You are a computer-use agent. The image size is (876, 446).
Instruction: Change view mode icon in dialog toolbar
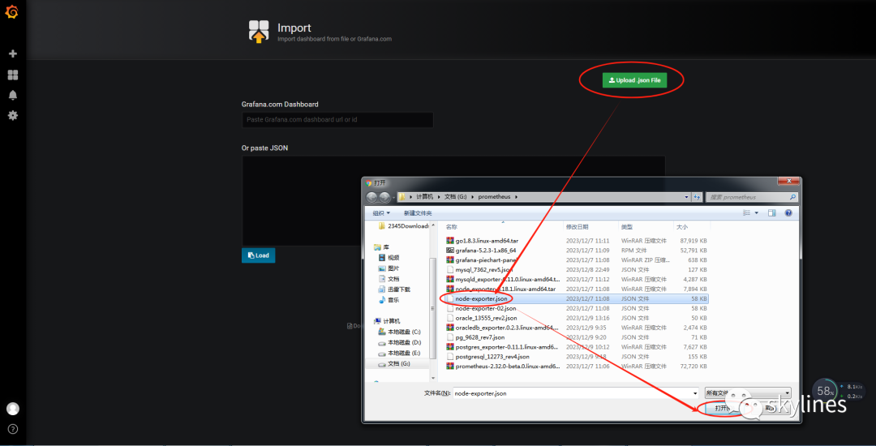pos(746,213)
